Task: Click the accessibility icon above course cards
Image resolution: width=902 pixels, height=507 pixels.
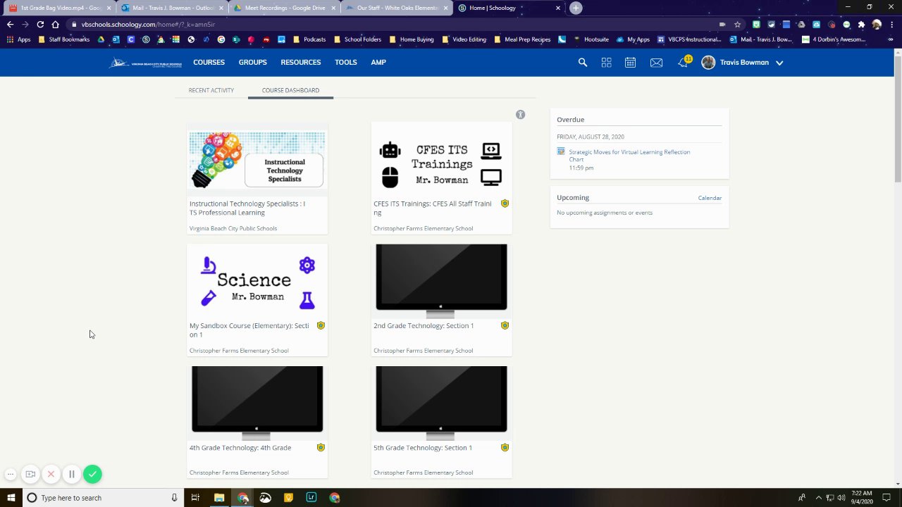Action: [x=520, y=114]
